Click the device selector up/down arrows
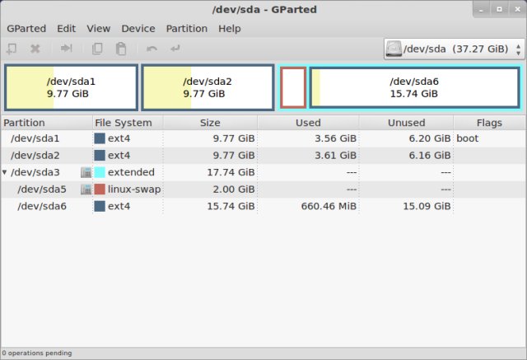This screenshot has height=360, width=527. point(518,49)
